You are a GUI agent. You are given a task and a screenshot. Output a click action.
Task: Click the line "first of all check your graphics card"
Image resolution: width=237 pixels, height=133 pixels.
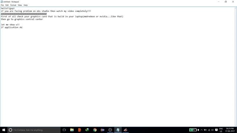[62, 17]
